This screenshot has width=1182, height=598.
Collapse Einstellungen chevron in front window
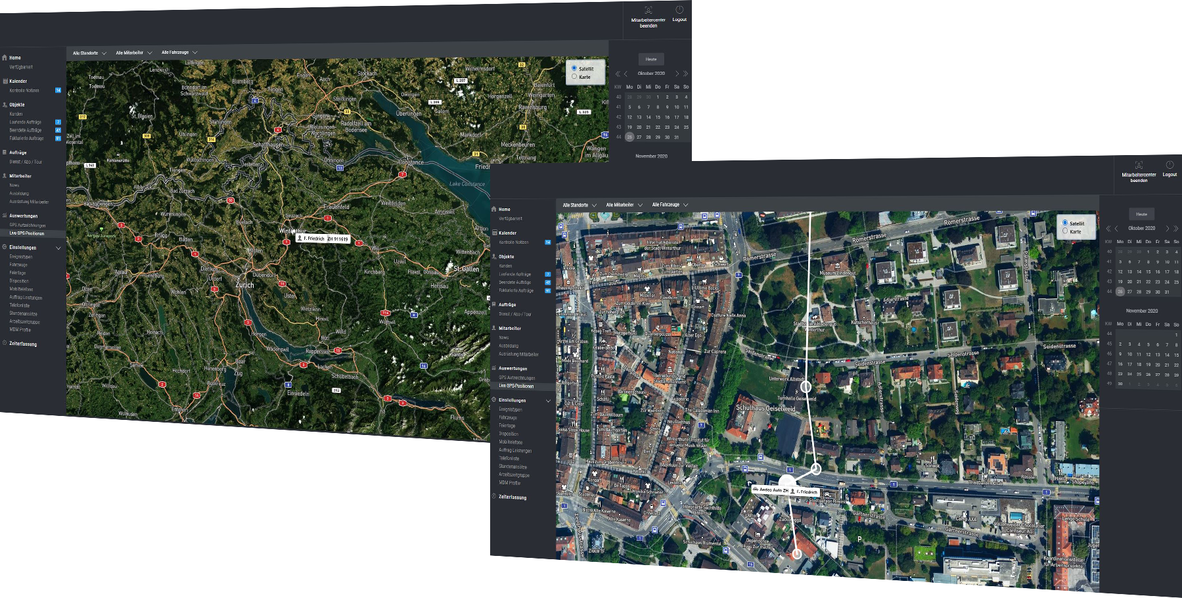click(x=548, y=401)
